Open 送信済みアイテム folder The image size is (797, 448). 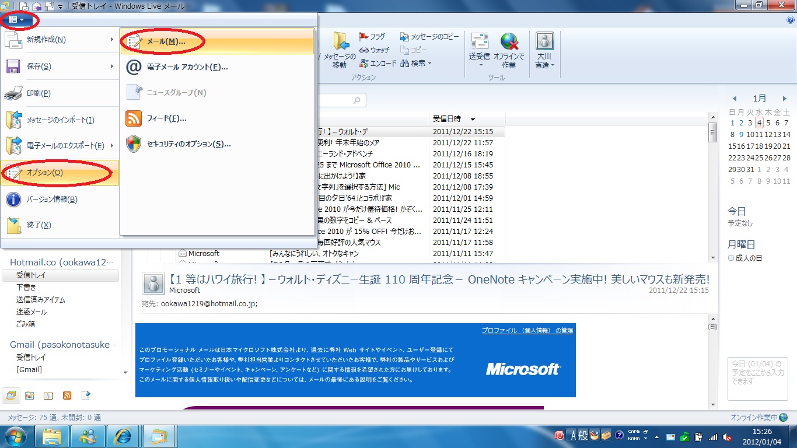[x=41, y=300]
